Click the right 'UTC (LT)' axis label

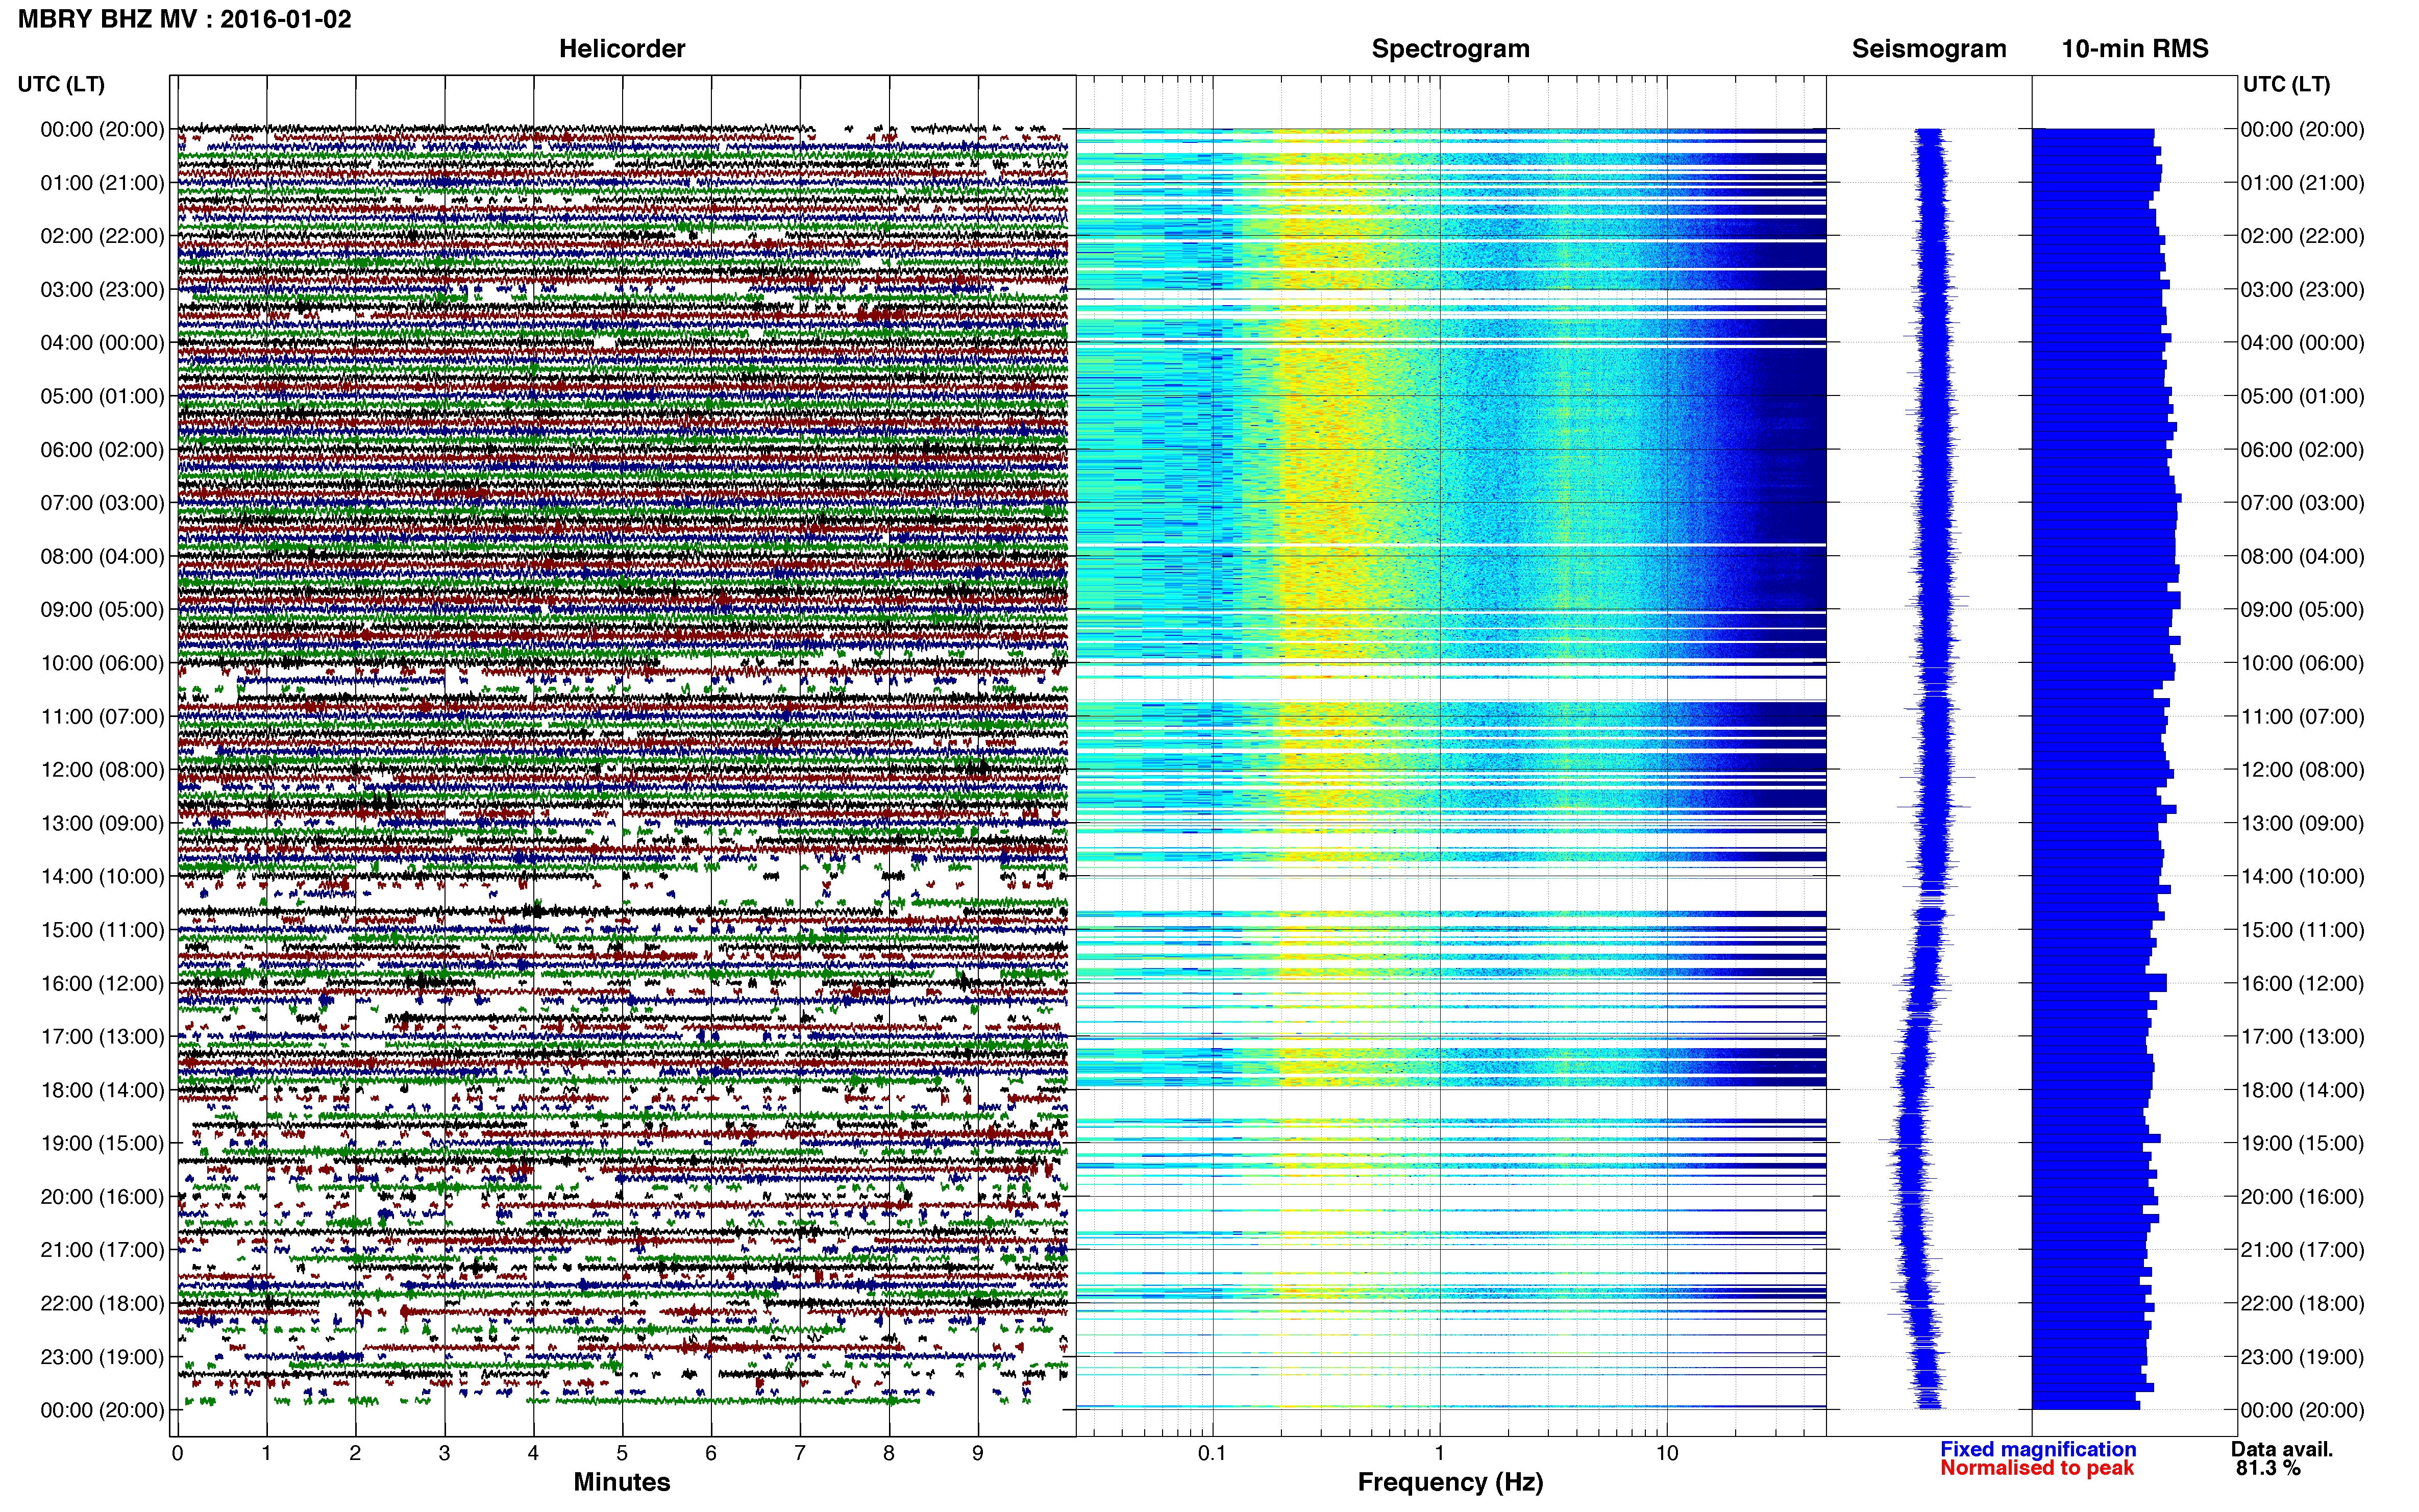[2286, 85]
